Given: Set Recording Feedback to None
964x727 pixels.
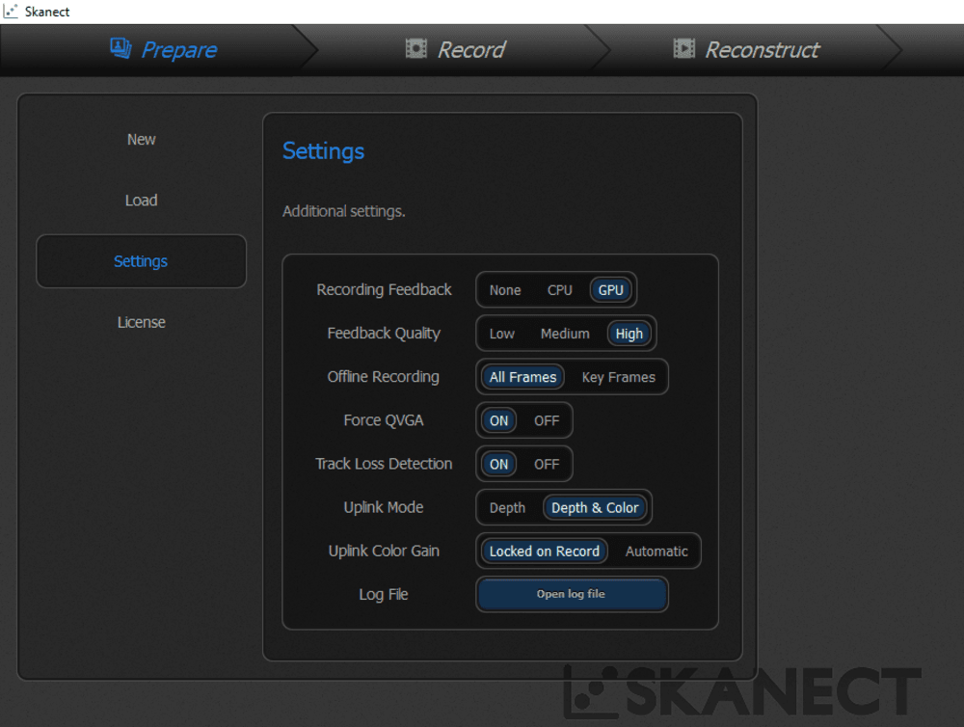Looking at the screenshot, I should pyautogui.click(x=505, y=290).
